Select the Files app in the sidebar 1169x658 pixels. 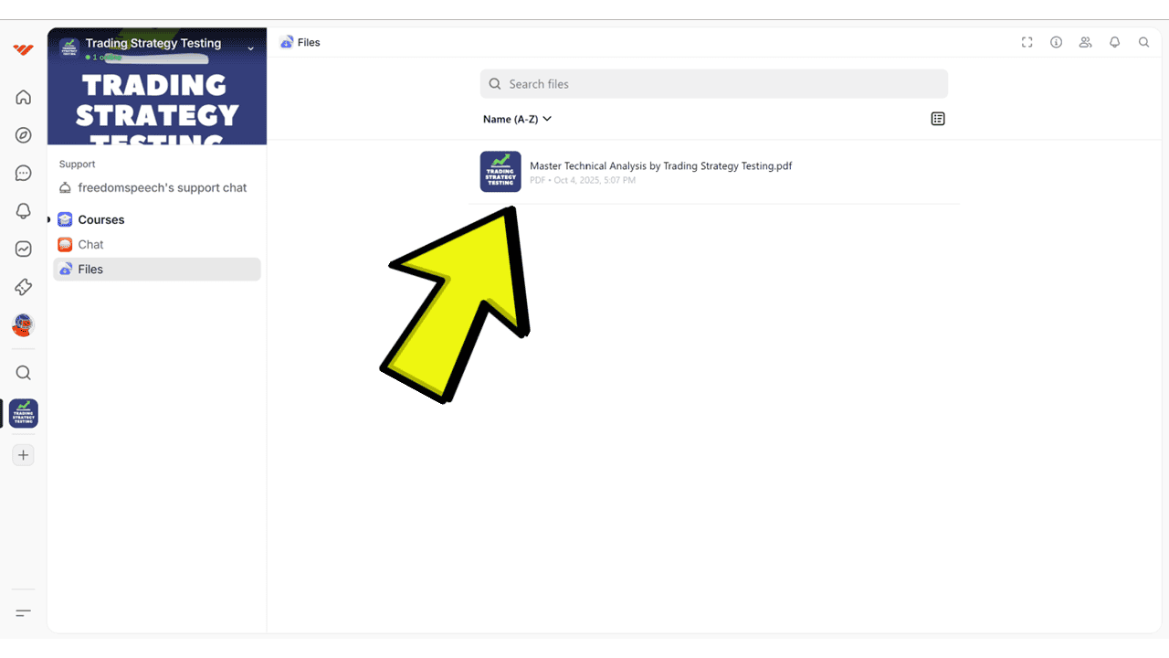90,269
